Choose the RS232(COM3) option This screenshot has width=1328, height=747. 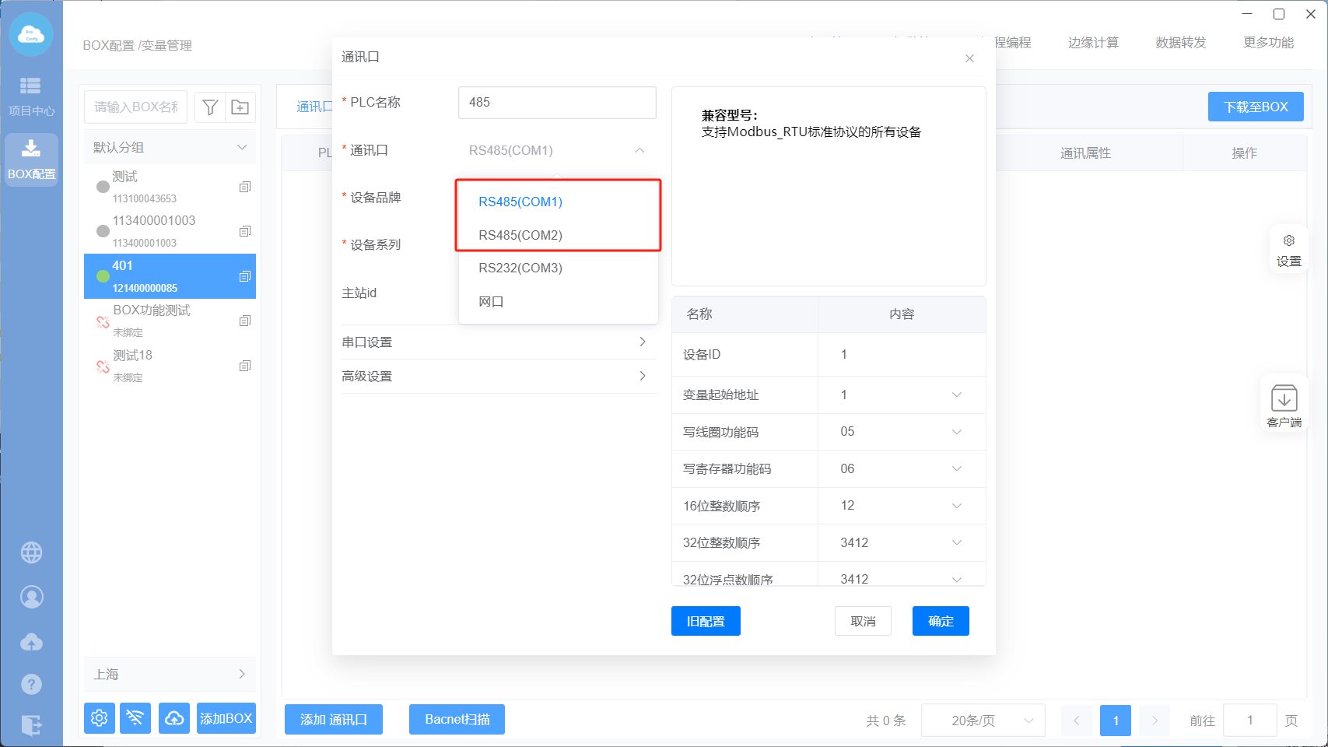(x=520, y=268)
